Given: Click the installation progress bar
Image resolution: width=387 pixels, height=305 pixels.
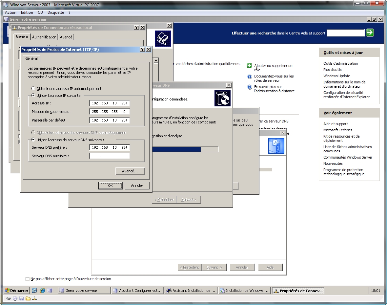Looking at the screenshot, I should click(185, 149).
